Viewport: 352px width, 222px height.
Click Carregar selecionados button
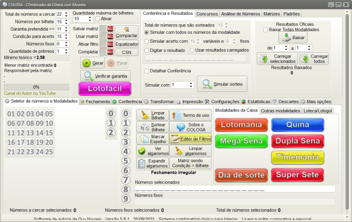coord(277,59)
